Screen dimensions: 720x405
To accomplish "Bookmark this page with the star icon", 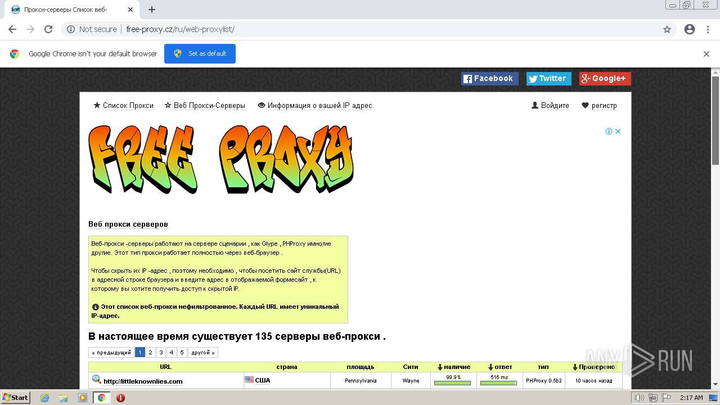I will [667, 29].
